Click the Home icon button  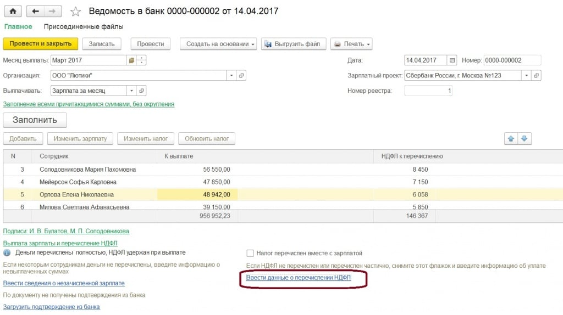pyautogui.click(x=13, y=12)
